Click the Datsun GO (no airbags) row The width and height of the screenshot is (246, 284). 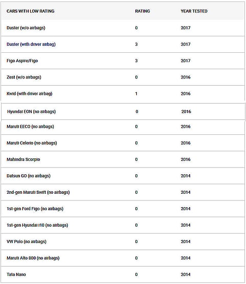tap(122, 176)
